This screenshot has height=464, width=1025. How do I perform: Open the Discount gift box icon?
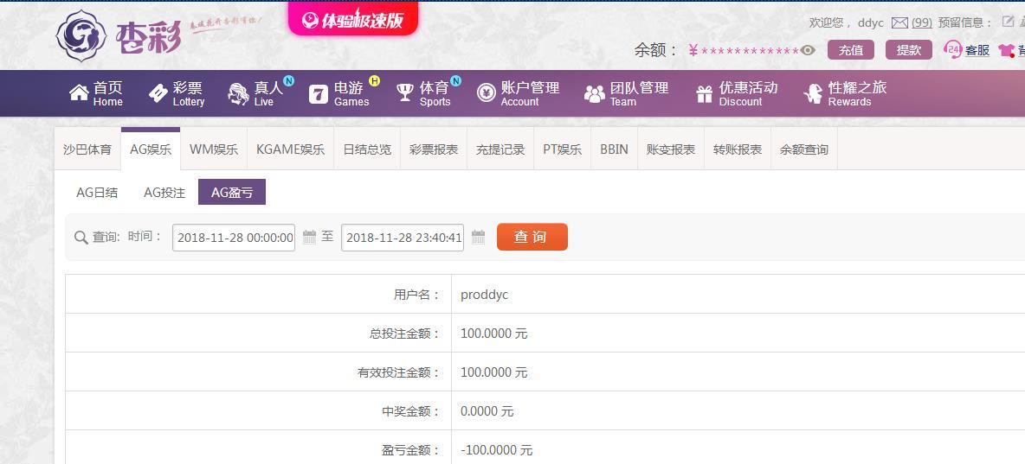(704, 93)
